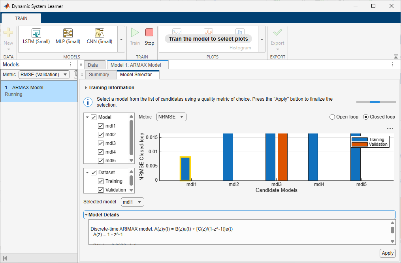Collapse the Dataset tree node arrow

[x=87, y=173]
